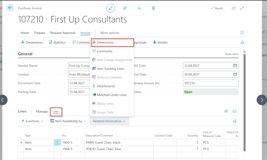The image size is (267, 160).
Task: Click the Vendor Name field
Action: click(x=79, y=66)
